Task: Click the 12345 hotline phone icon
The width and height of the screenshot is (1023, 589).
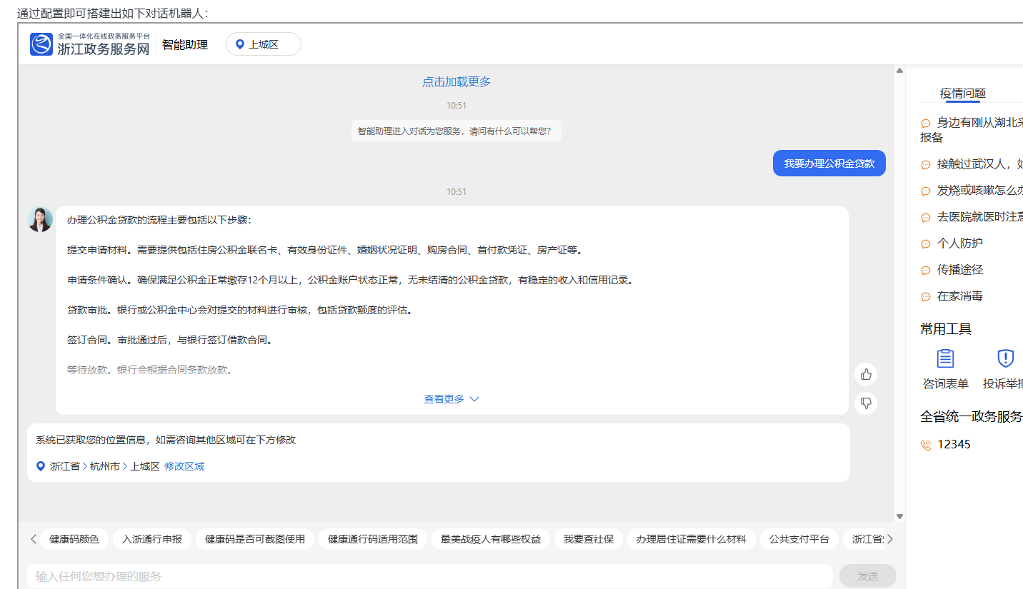Action: [926, 445]
